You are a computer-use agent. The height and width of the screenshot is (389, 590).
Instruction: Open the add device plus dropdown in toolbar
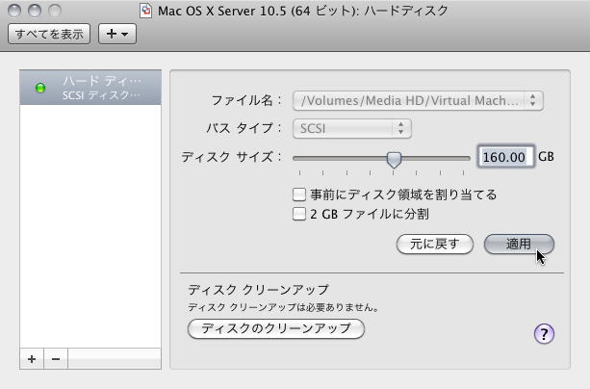click(118, 34)
